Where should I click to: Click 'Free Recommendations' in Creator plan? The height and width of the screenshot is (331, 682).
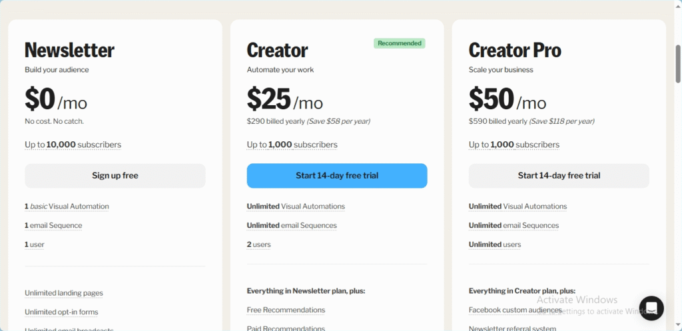point(286,310)
